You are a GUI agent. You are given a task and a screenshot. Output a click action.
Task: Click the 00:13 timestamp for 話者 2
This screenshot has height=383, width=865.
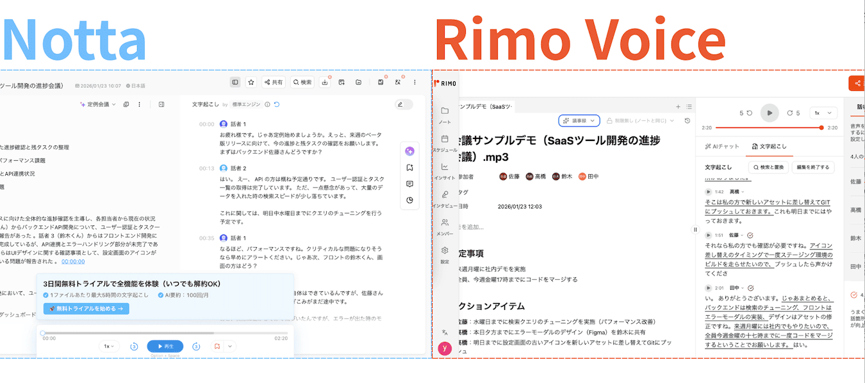point(206,168)
